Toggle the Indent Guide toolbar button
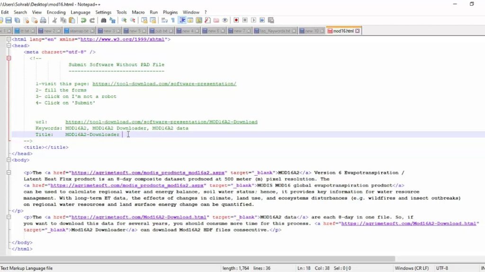485x272 pixels. (182, 20)
